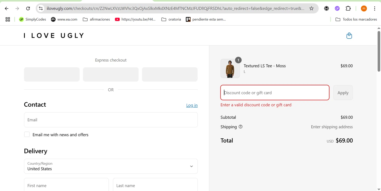Click the first express checkout button
The image size is (381, 191).
coord(52,74)
